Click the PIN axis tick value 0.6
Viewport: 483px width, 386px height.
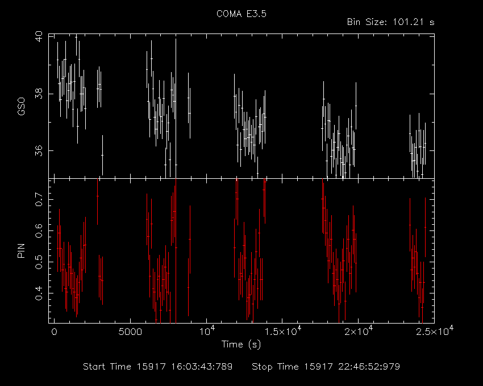tap(39, 230)
